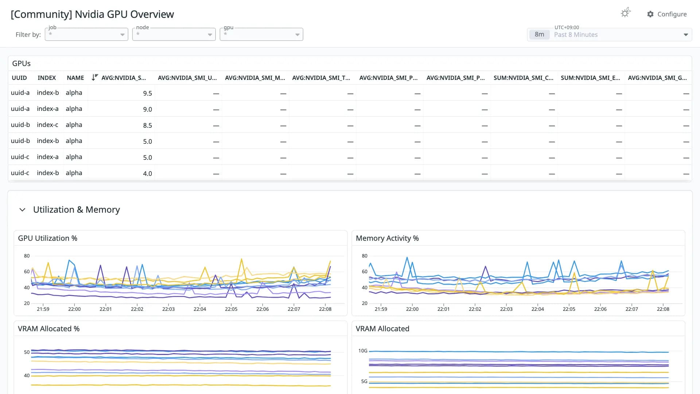Click the Memory Activity % chart title
This screenshot has width=700, height=394.
(x=387, y=238)
